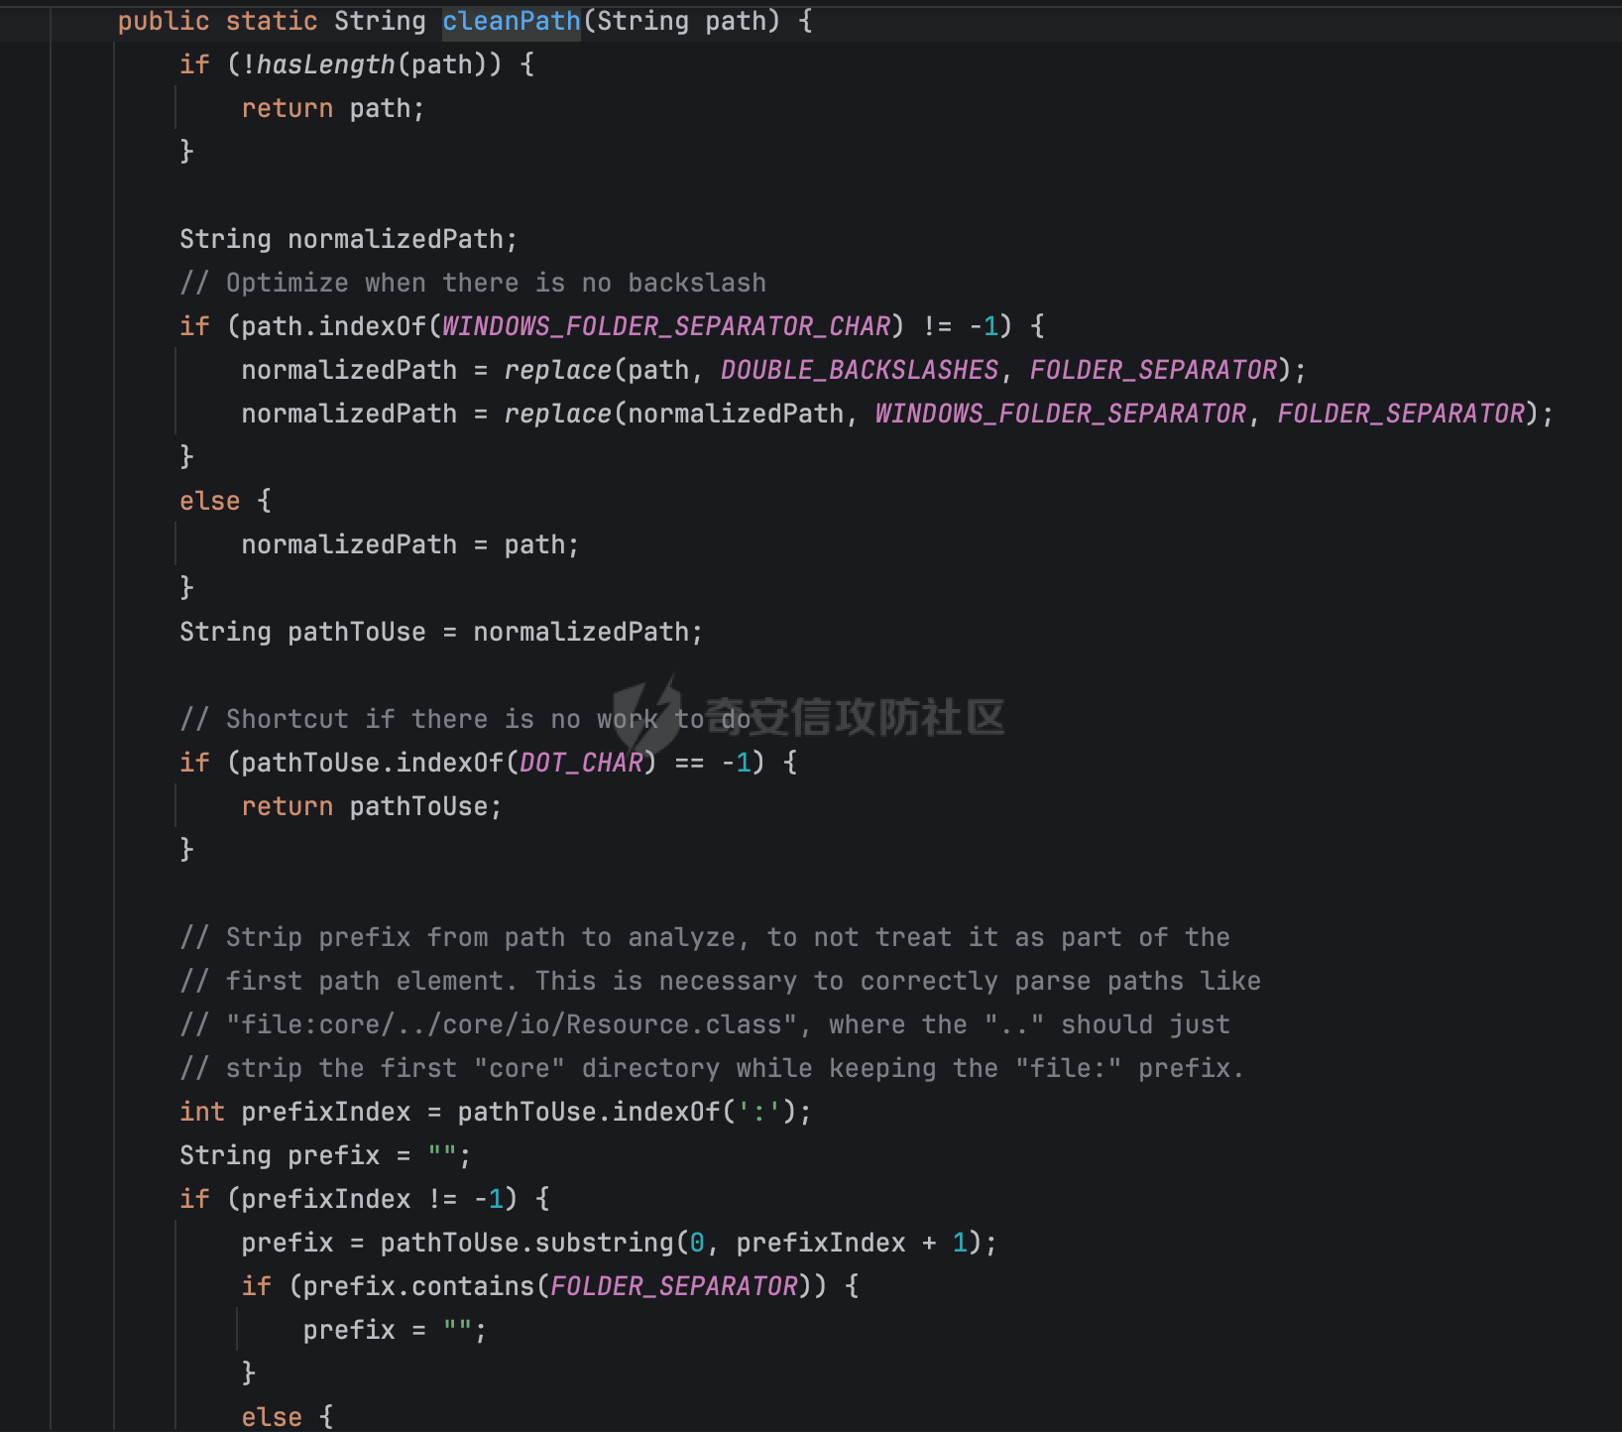Click the hasLength method call
This screenshot has width=1622, height=1432.
325,64
